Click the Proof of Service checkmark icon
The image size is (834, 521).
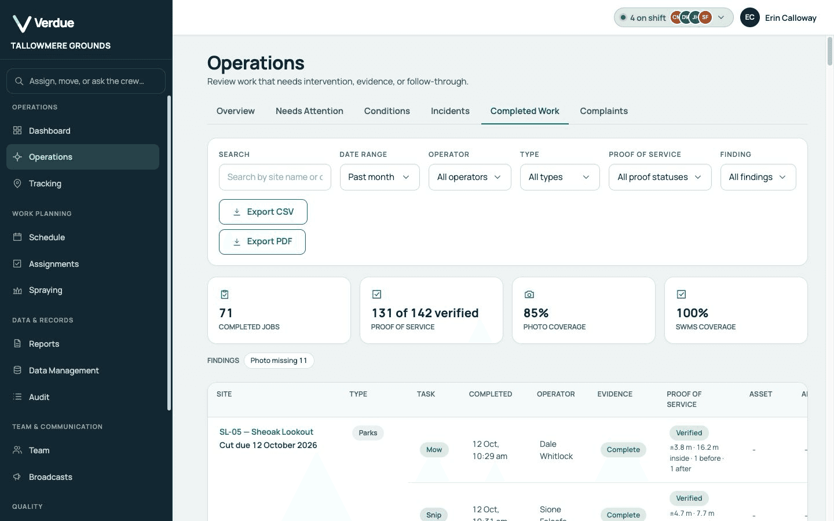[376, 295]
